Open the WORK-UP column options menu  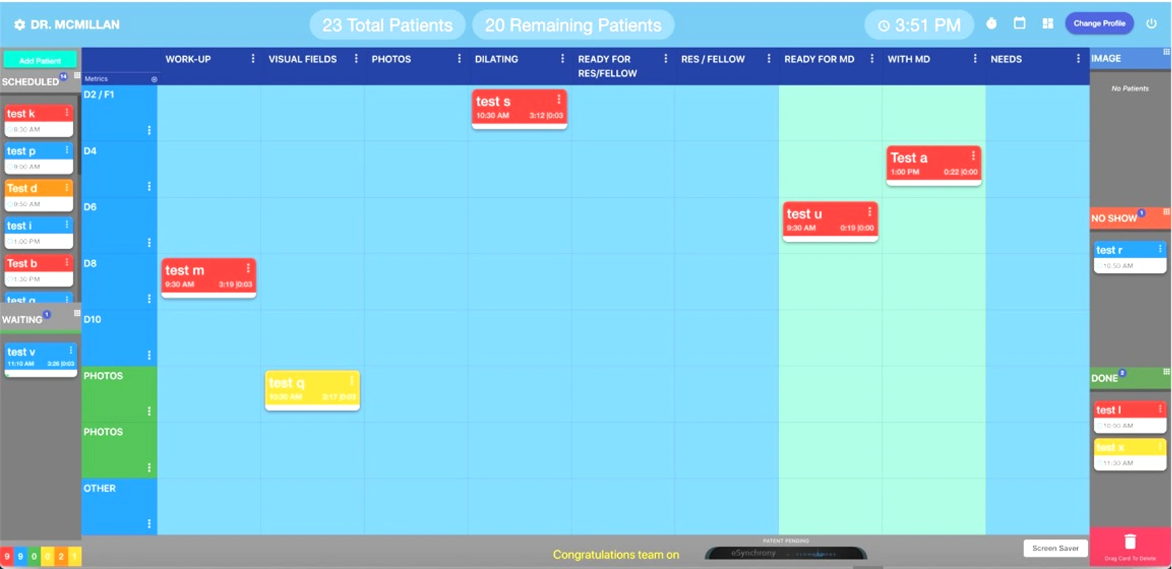coord(253,59)
